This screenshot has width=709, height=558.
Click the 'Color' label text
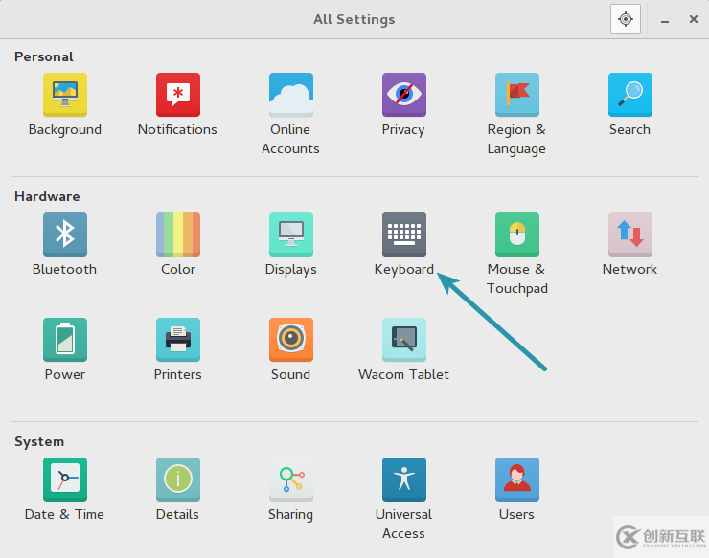178,269
